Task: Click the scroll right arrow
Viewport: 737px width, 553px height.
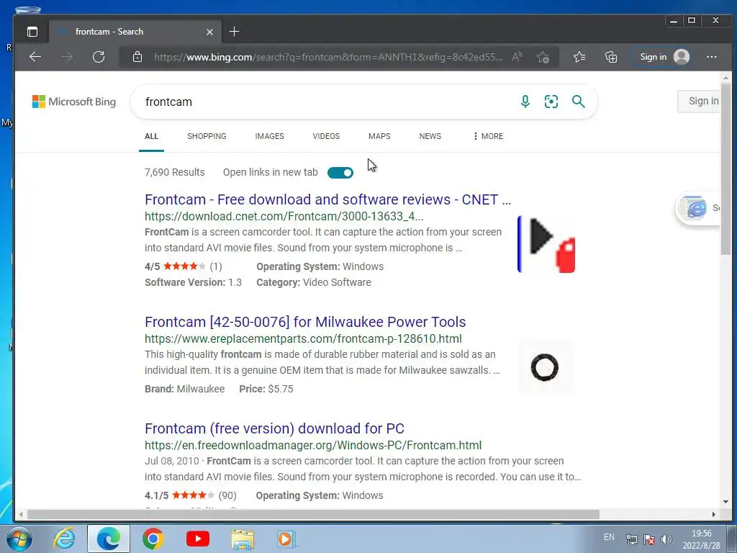Action: tap(713, 514)
